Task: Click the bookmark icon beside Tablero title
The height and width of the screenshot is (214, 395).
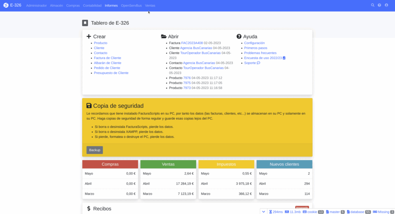Action: (85, 23)
